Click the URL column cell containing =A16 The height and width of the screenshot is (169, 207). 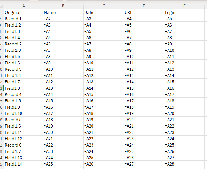(x=144, y=94)
